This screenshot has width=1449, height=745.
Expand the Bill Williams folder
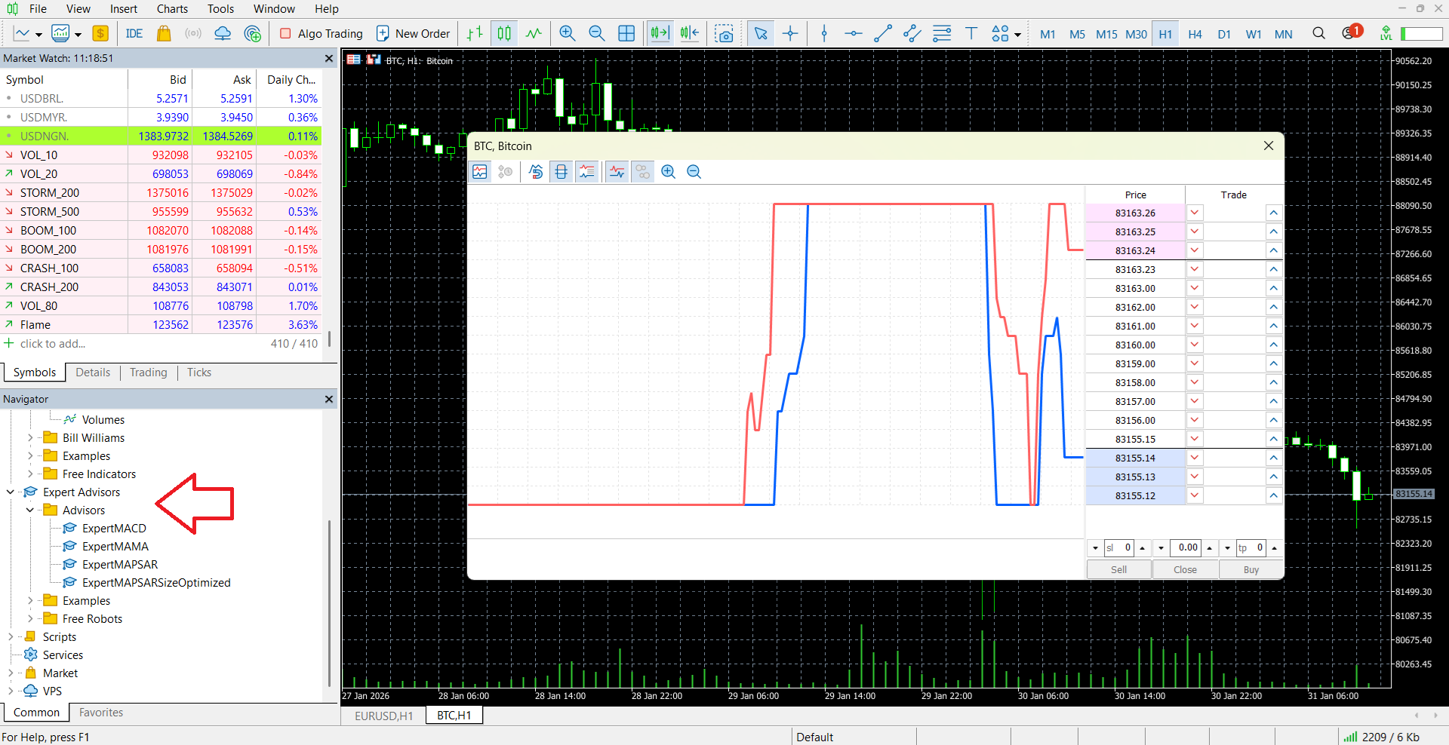(x=29, y=437)
